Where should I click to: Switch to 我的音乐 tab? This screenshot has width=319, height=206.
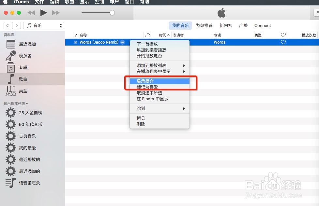click(x=180, y=26)
